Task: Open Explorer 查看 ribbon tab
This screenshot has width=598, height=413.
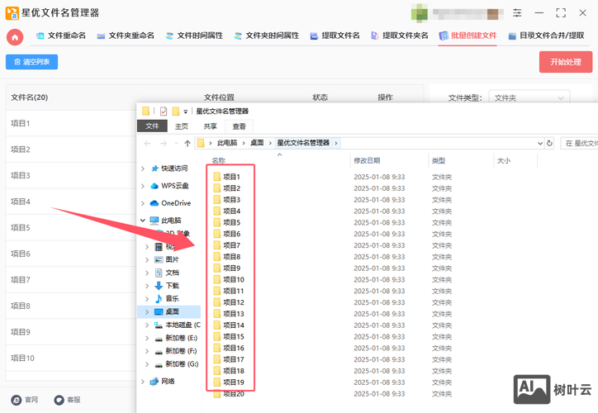Action: 240,126
